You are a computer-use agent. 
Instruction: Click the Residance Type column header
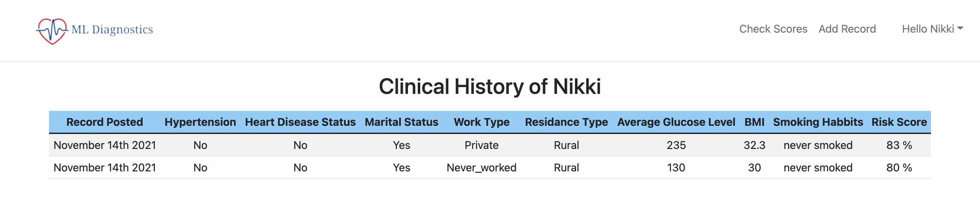567,122
